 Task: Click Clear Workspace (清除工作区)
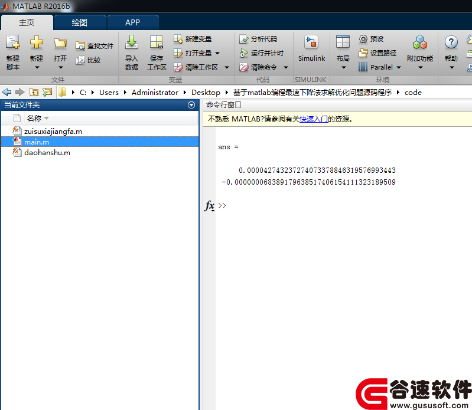tap(196, 67)
